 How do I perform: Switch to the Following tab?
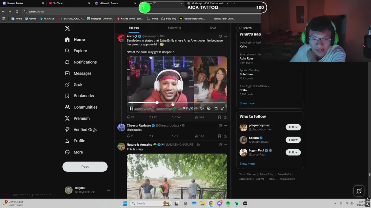pyautogui.click(x=174, y=28)
